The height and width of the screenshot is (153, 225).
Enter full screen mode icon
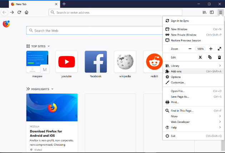coord(219,49)
